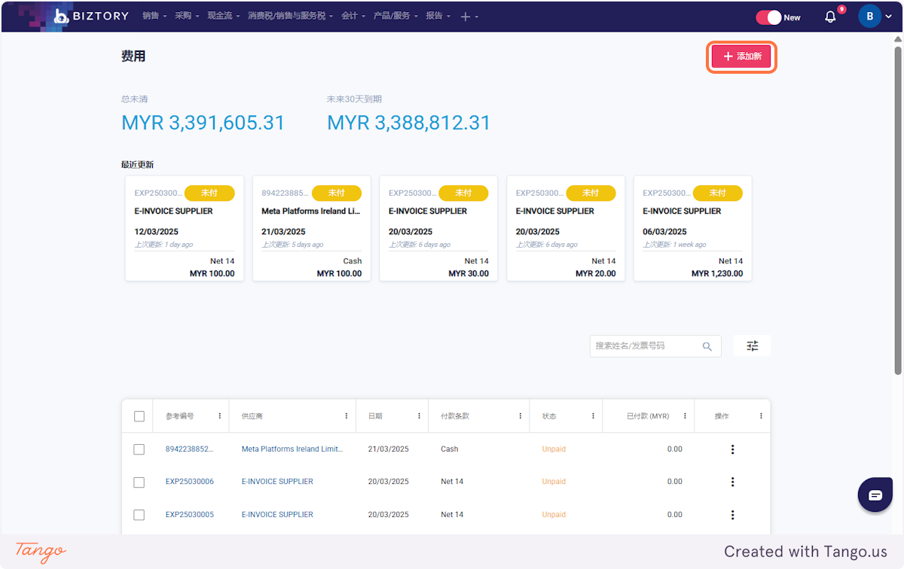Image resolution: width=904 pixels, height=569 pixels.
Task: Expand the 会计 menu
Action: point(353,16)
